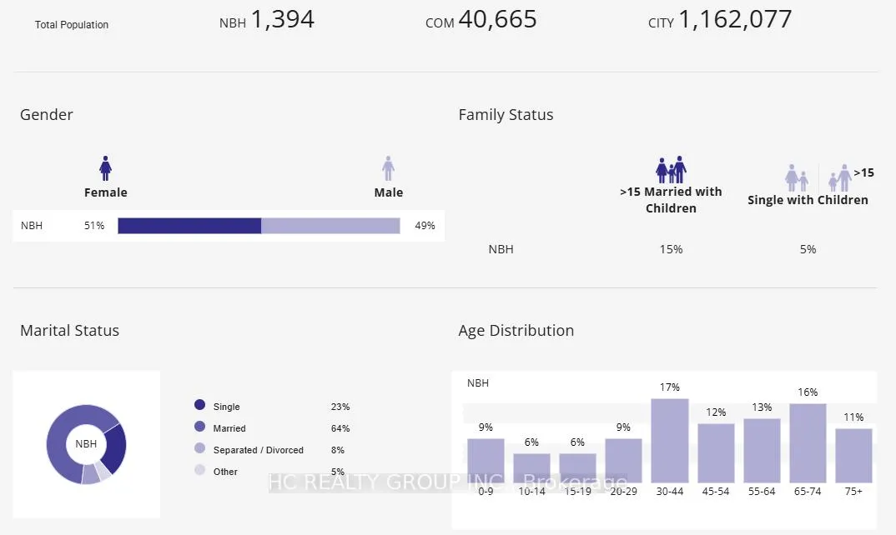Click the "Separated / Divorced" legend label

259,450
